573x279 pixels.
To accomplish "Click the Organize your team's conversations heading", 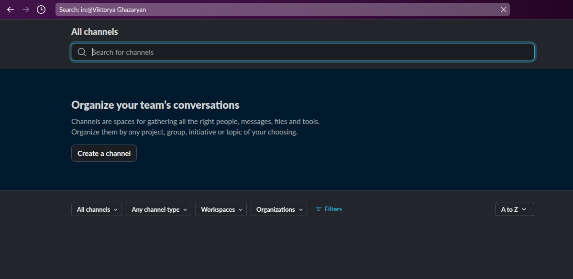I will 155,105.
